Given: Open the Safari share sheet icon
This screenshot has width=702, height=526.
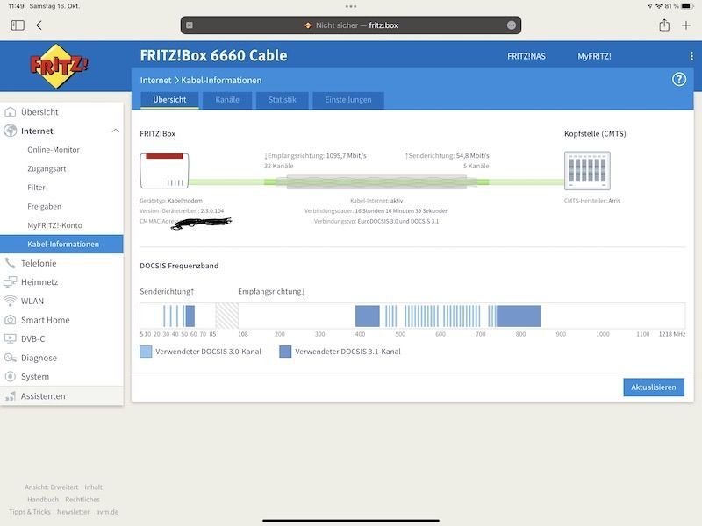Looking at the screenshot, I should (x=664, y=25).
